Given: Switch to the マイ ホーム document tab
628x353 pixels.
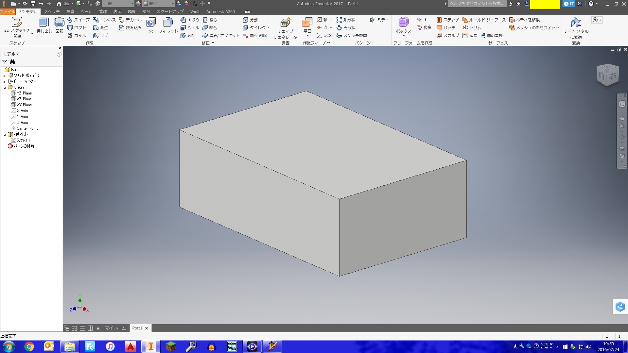Looking at the screenshot, I should coord(115,328).
